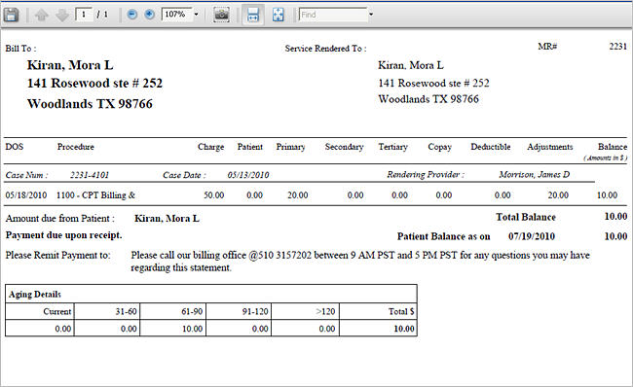This screenshot has width=633, height=387.
Task: Zoom in with the plus button
Action: coord(149,15)
